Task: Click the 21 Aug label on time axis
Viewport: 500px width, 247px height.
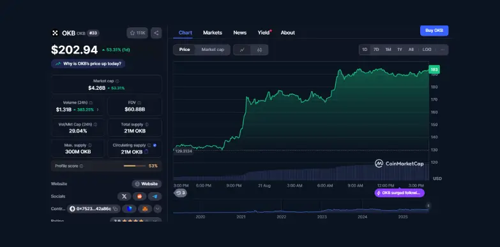Action: (264, 186)
